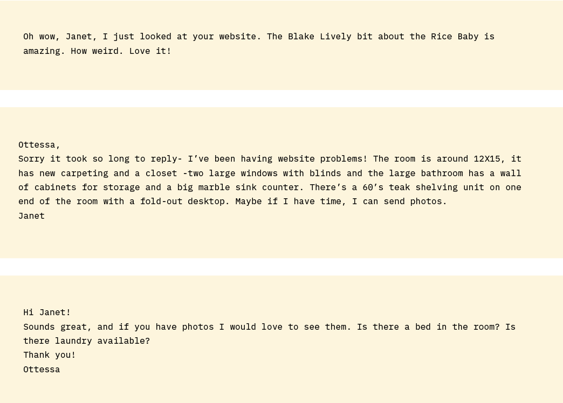Click the 'Janet' signature line
The height and width of the screenshot is (403, 563).
(31, 216)
